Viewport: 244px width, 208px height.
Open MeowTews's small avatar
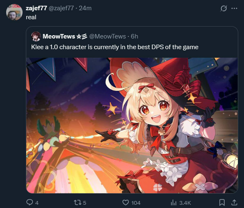coord(36,36)
